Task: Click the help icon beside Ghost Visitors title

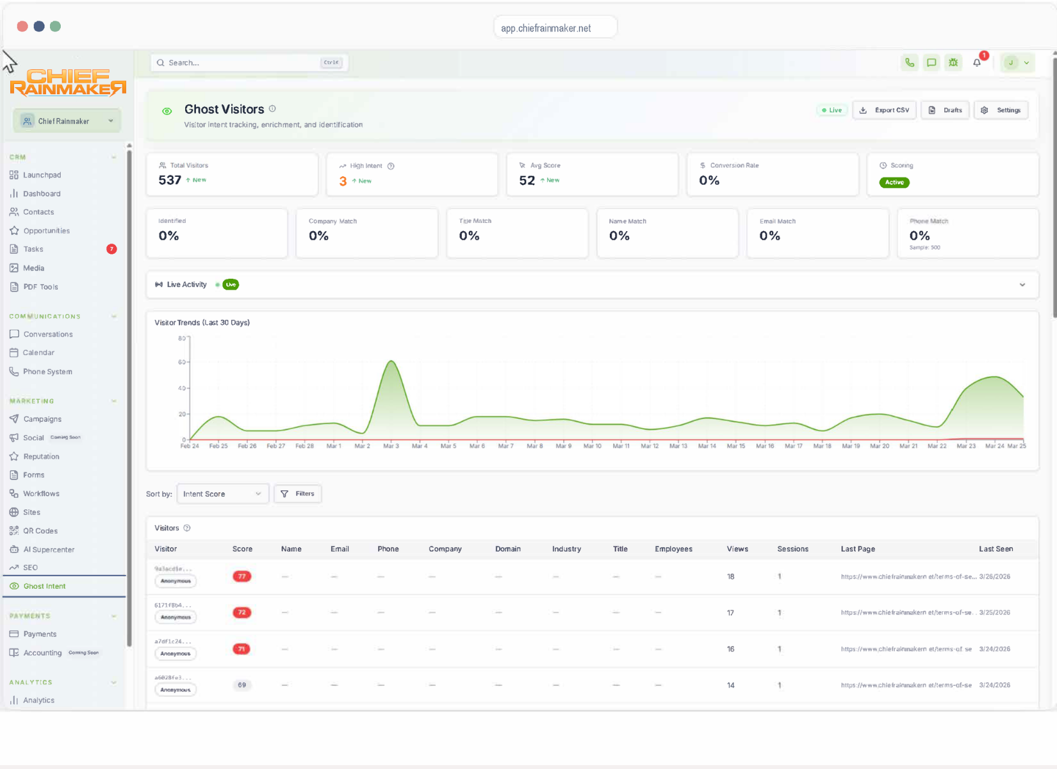Action: (272, 109)
